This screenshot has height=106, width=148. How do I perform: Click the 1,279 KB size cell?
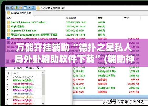click(134, 71)
